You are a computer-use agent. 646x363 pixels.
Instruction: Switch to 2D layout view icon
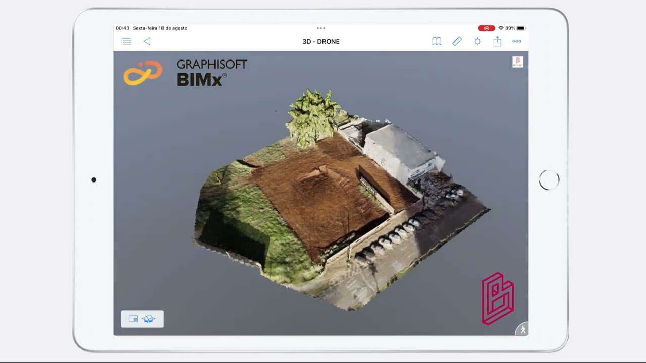pyautogui.click(x=133, y=319)
